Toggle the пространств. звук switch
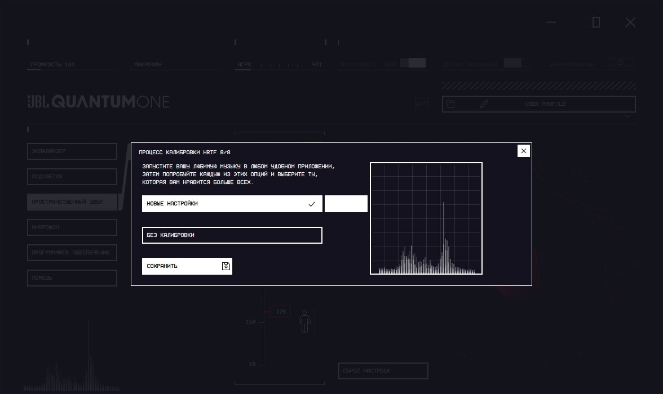Image resolution: width=663 pixels, height=394 pixels. tap(413, 63)
